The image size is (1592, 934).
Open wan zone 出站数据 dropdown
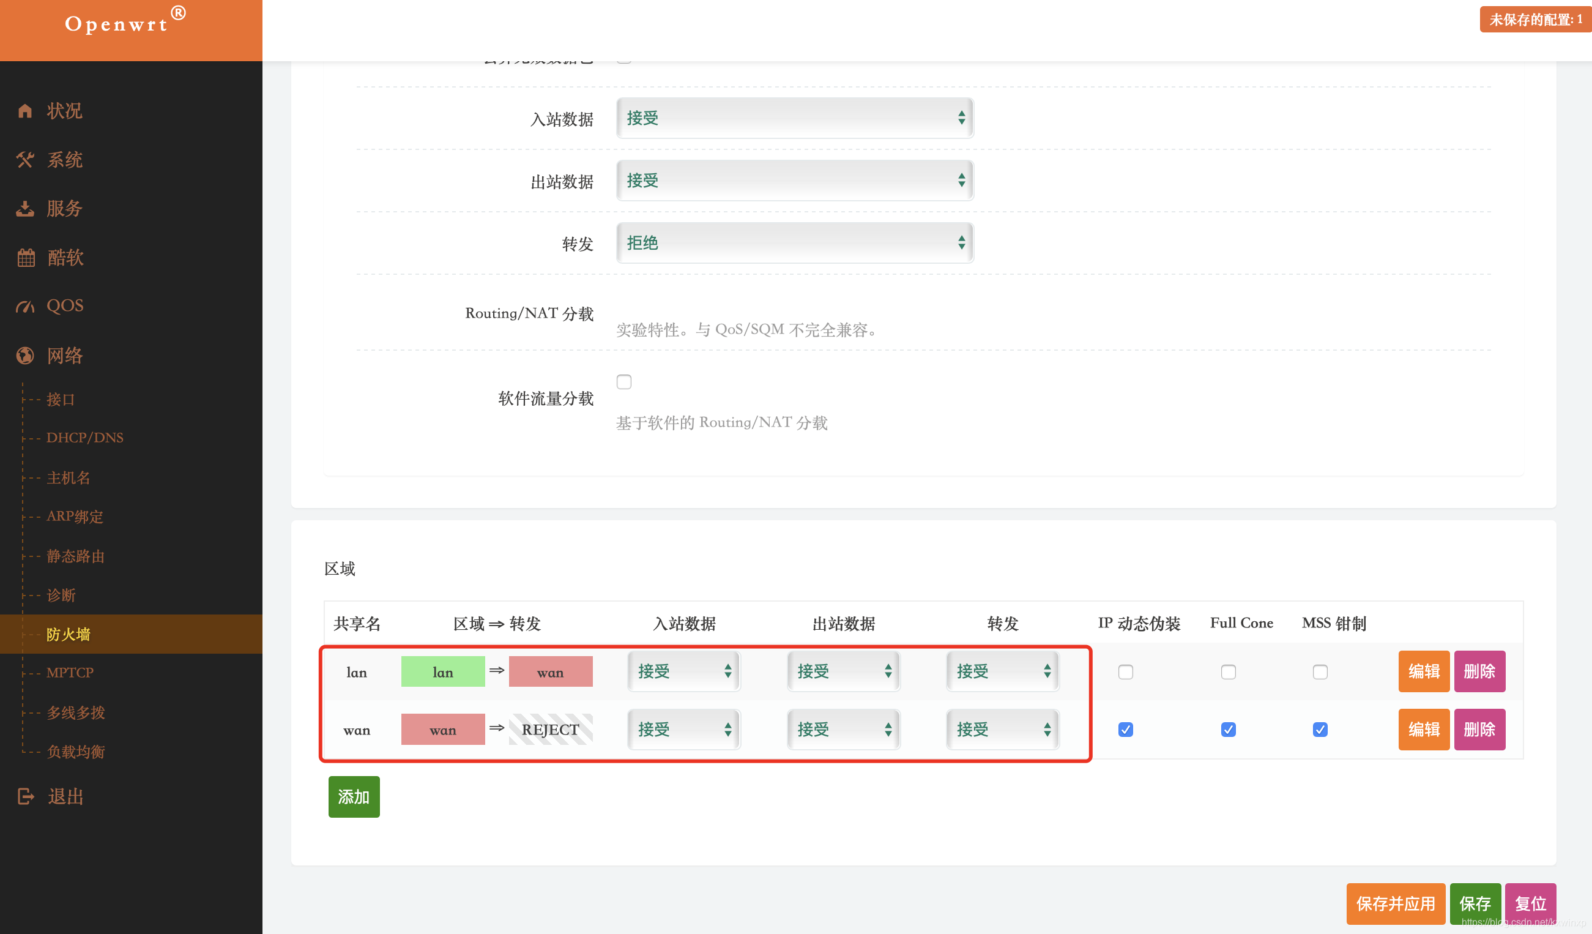pyautogui.click(x=844, y=730)
